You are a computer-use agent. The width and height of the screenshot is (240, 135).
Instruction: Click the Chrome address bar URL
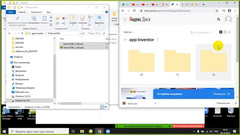click(x=167, y=11)
